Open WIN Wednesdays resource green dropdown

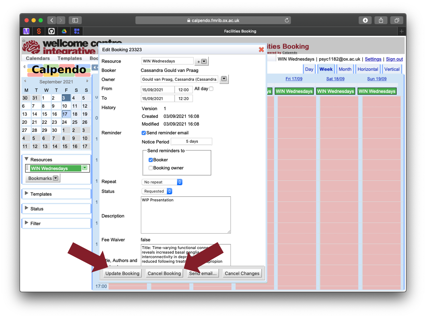click(84, 168)
